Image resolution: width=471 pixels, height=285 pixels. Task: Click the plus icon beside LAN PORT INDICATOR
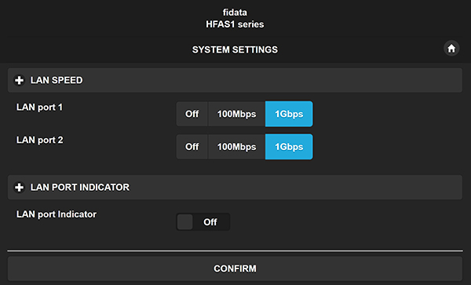[x=19, y=188]
